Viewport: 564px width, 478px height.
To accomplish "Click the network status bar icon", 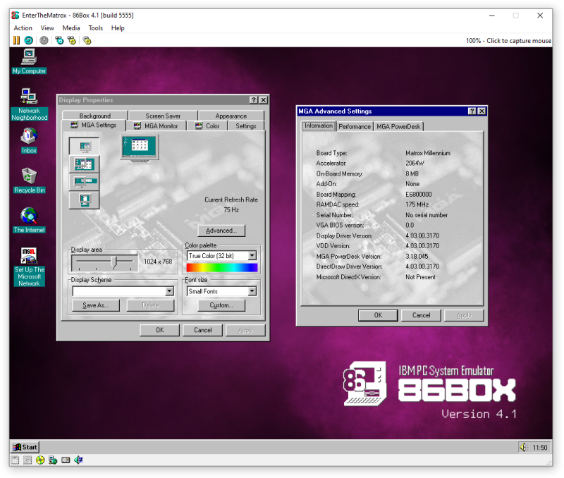I will (x=53, y=460).
